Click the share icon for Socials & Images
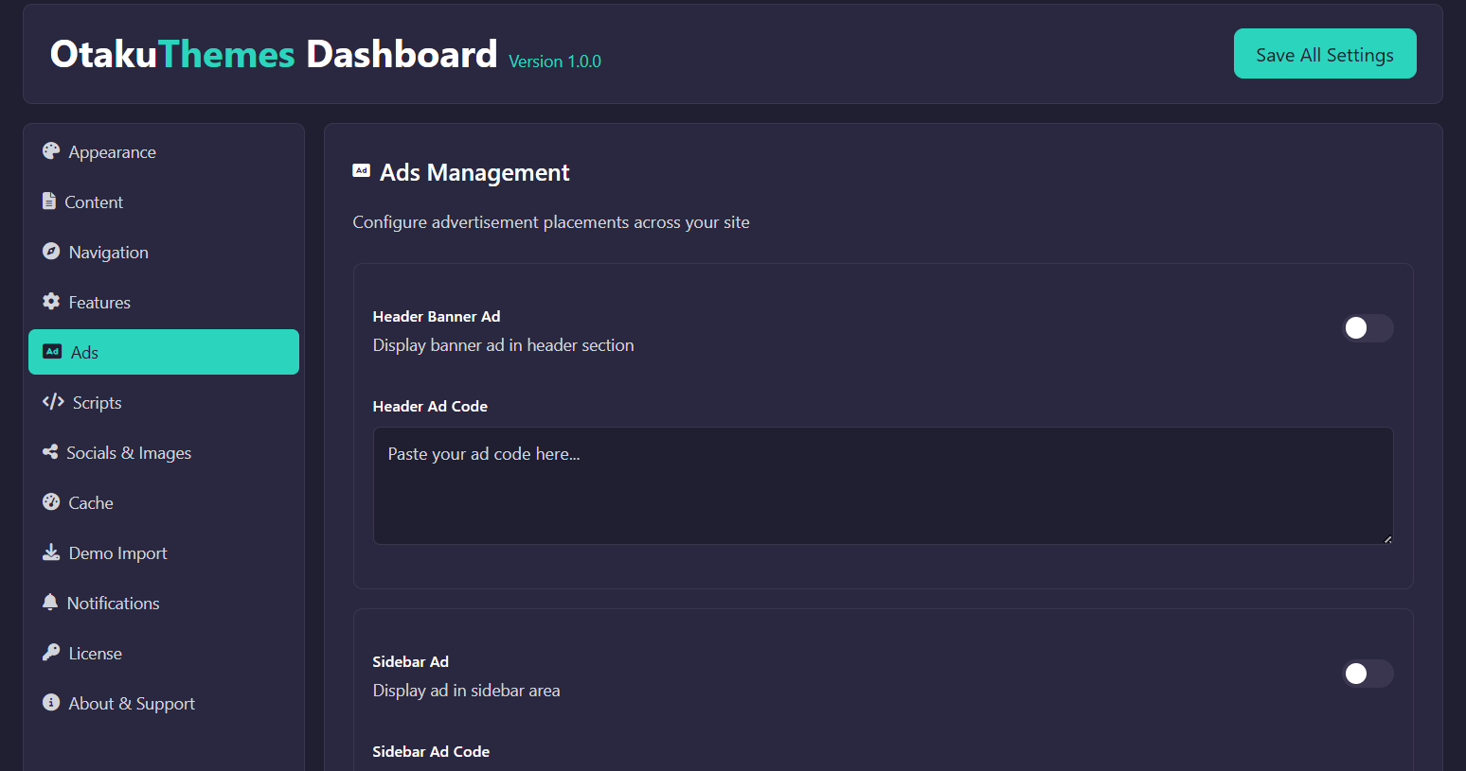The image size is (1466, 771). pos(50,451)
